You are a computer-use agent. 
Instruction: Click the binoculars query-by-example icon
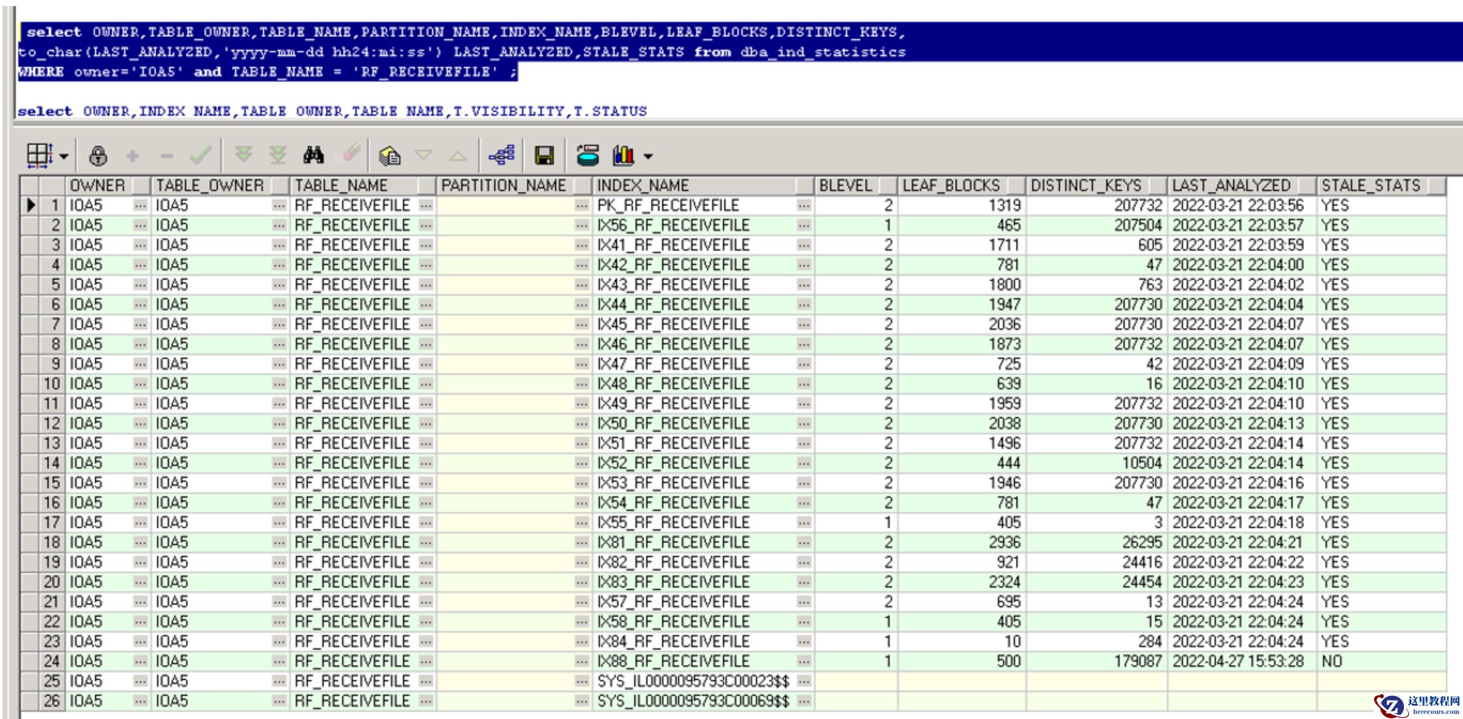point(313,156)
